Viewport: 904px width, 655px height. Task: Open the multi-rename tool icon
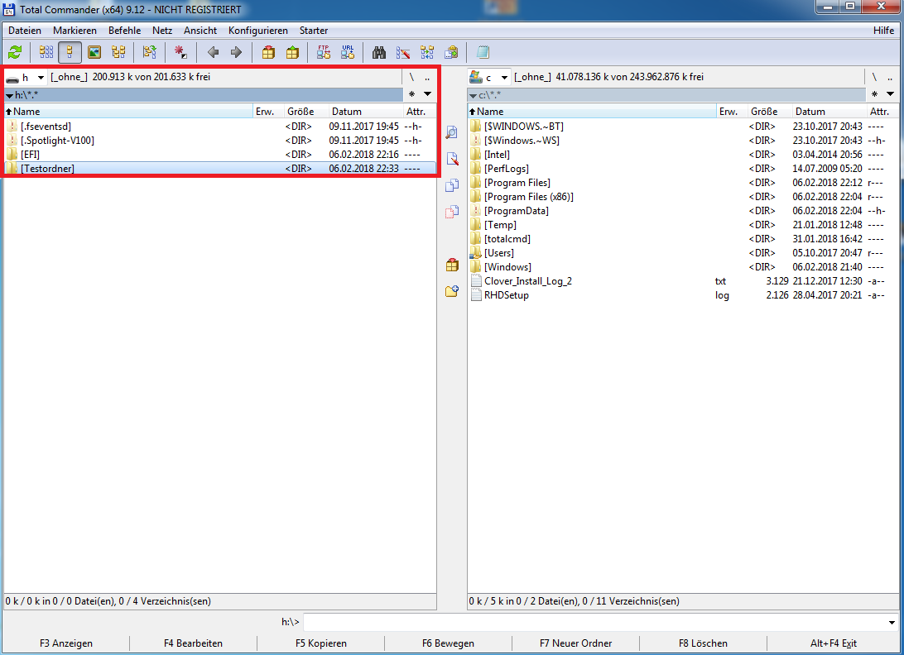[403, 52]
